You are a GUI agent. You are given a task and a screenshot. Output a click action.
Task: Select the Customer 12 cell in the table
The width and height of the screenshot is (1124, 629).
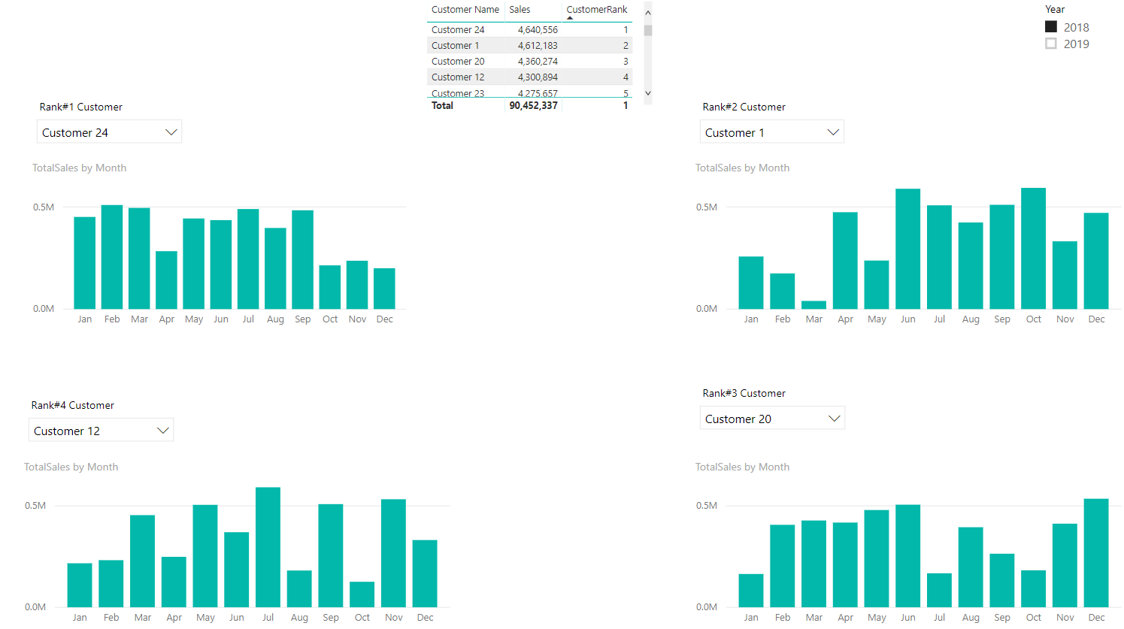point(458,77)
